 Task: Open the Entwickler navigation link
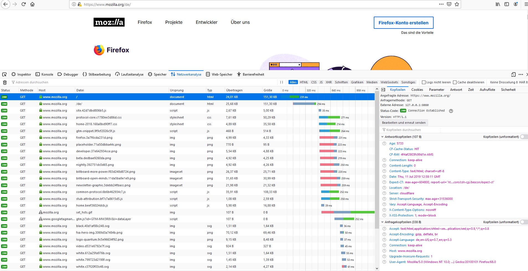pyautogui.click(x=207, y=22)
